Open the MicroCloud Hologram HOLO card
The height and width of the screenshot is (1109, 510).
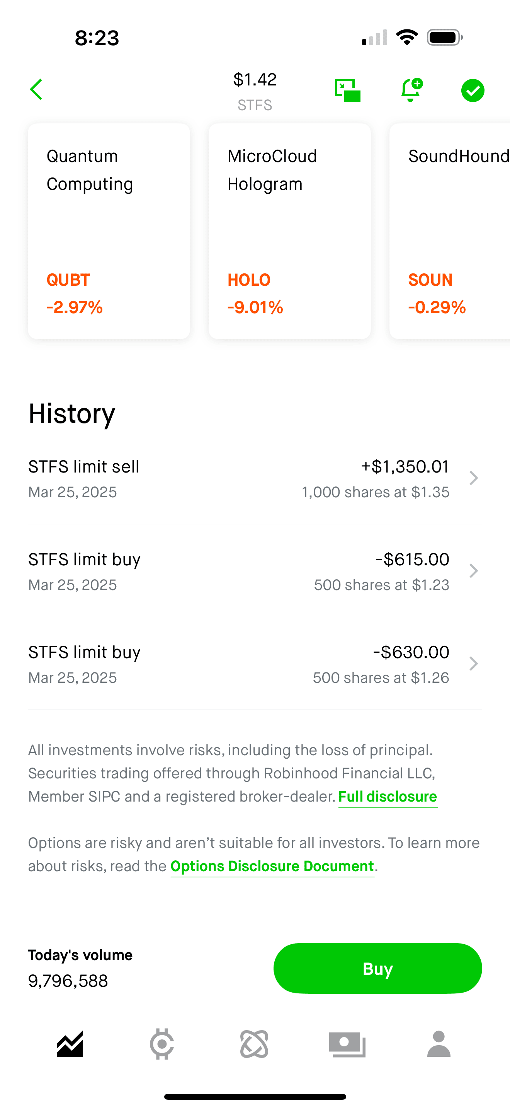289,231
